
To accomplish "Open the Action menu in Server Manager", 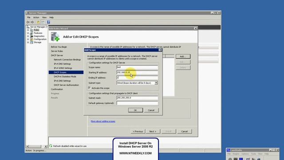I will click(x=36, y=17).
